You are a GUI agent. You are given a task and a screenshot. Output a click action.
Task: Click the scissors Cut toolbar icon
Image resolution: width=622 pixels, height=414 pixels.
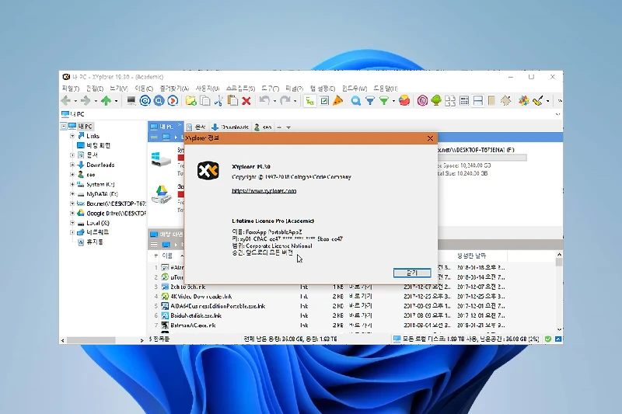pyautogui.click(x=218, y=101)
